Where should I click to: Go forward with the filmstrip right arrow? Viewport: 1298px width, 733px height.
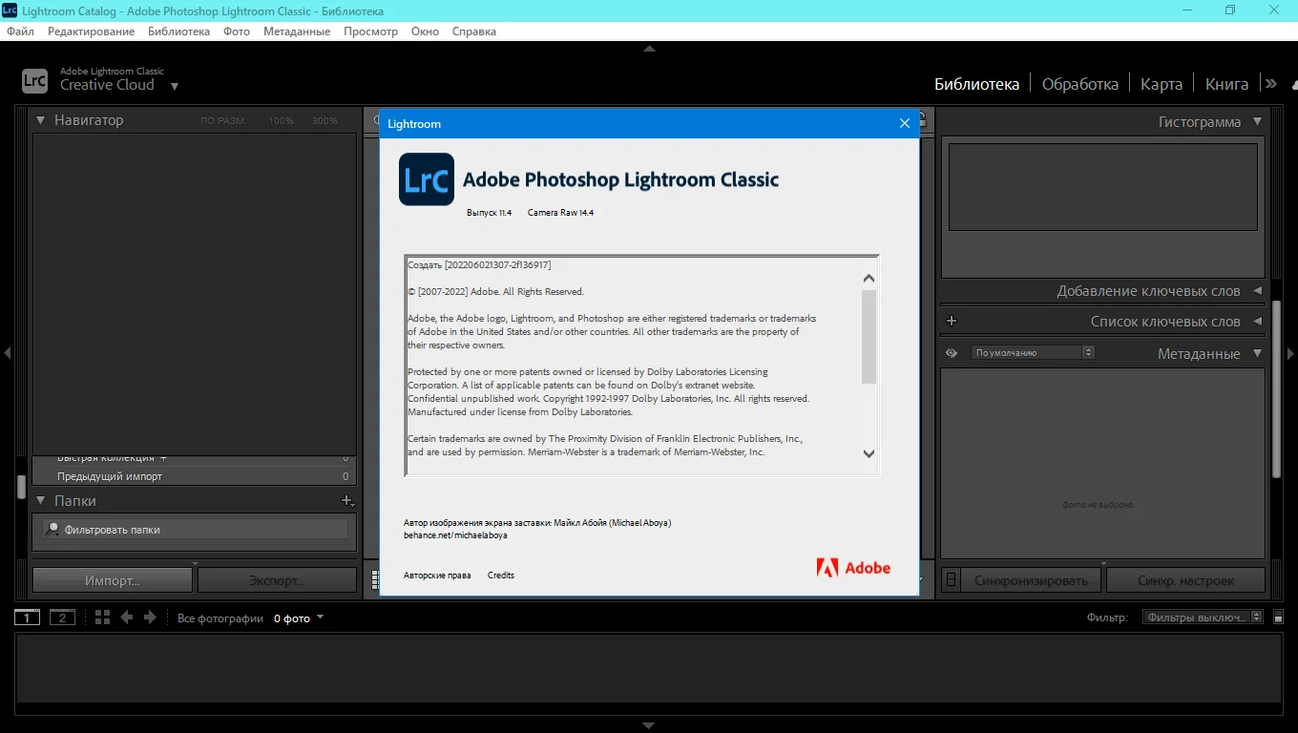(x=150, y=618)
